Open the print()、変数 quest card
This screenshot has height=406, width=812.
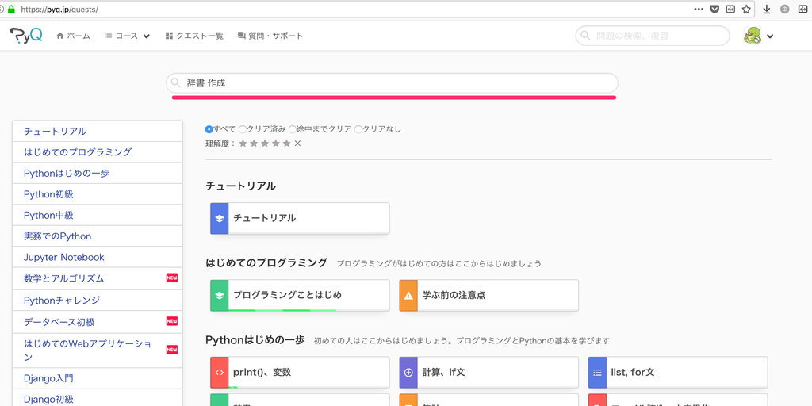click(x=300, y=373)
